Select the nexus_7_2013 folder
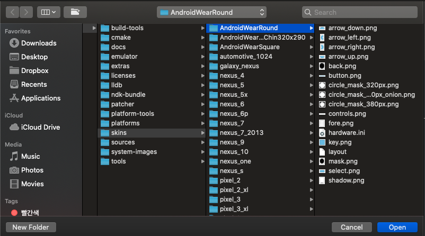The image size is (425, 236). click(x=260, y=133)
